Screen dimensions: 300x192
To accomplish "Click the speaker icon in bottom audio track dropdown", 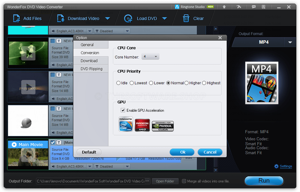I will (x=54, y=166).
